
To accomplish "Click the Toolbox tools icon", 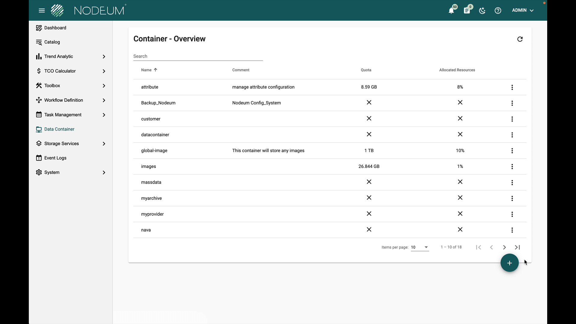I will [x=39, y=85].
